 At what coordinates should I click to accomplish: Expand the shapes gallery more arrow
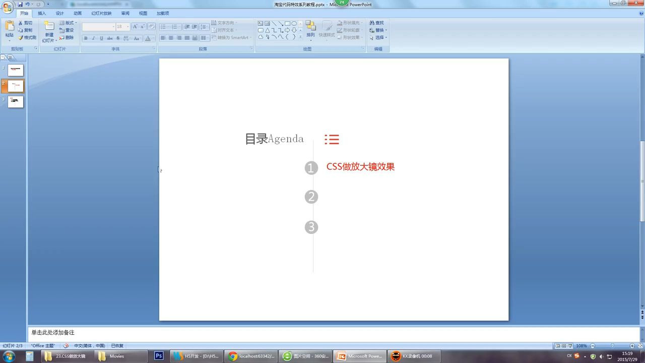tap(301, 37)
